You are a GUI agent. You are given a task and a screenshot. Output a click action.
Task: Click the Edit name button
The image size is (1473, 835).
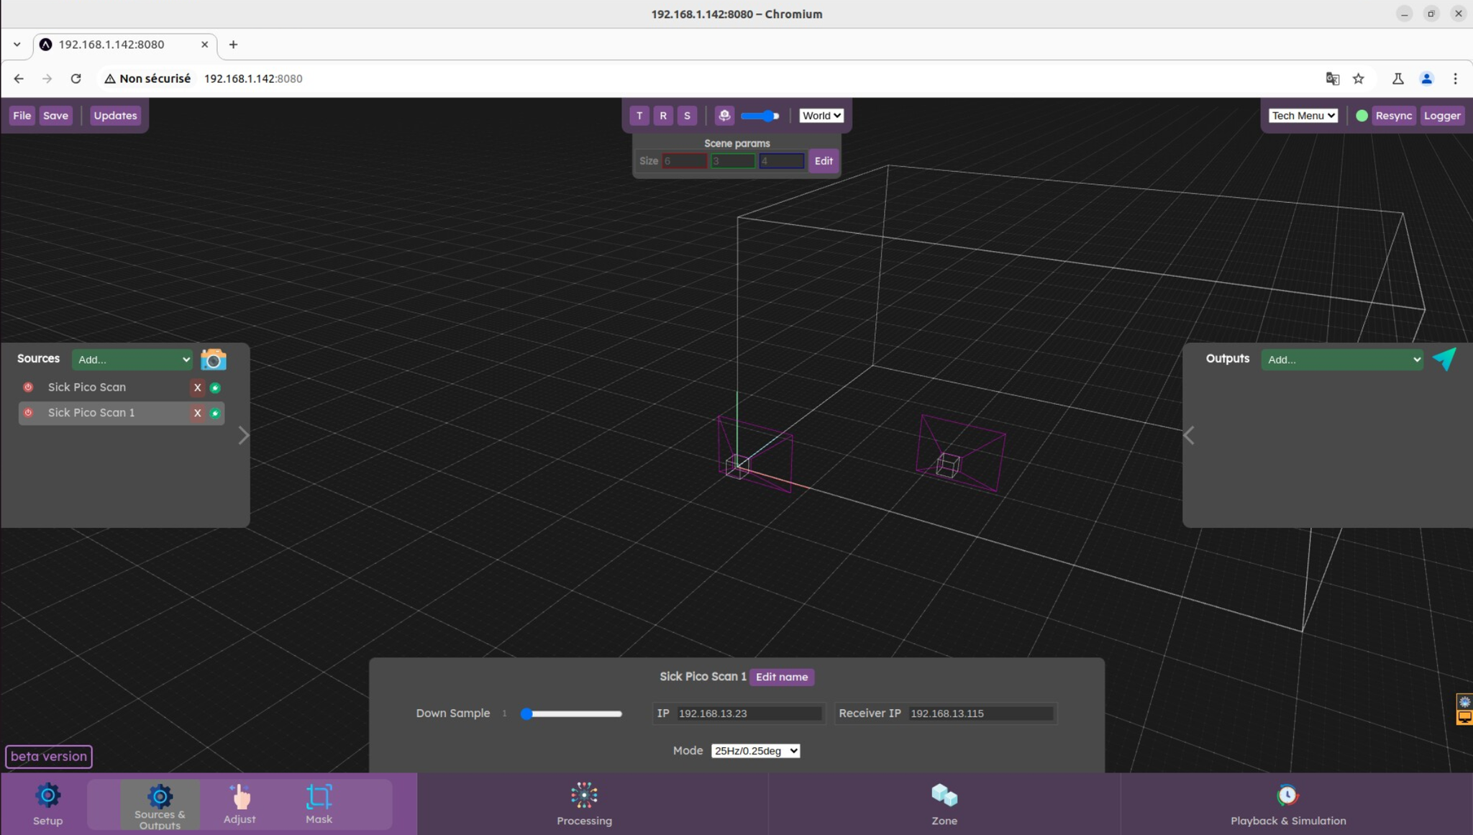(x=781, y=677)
